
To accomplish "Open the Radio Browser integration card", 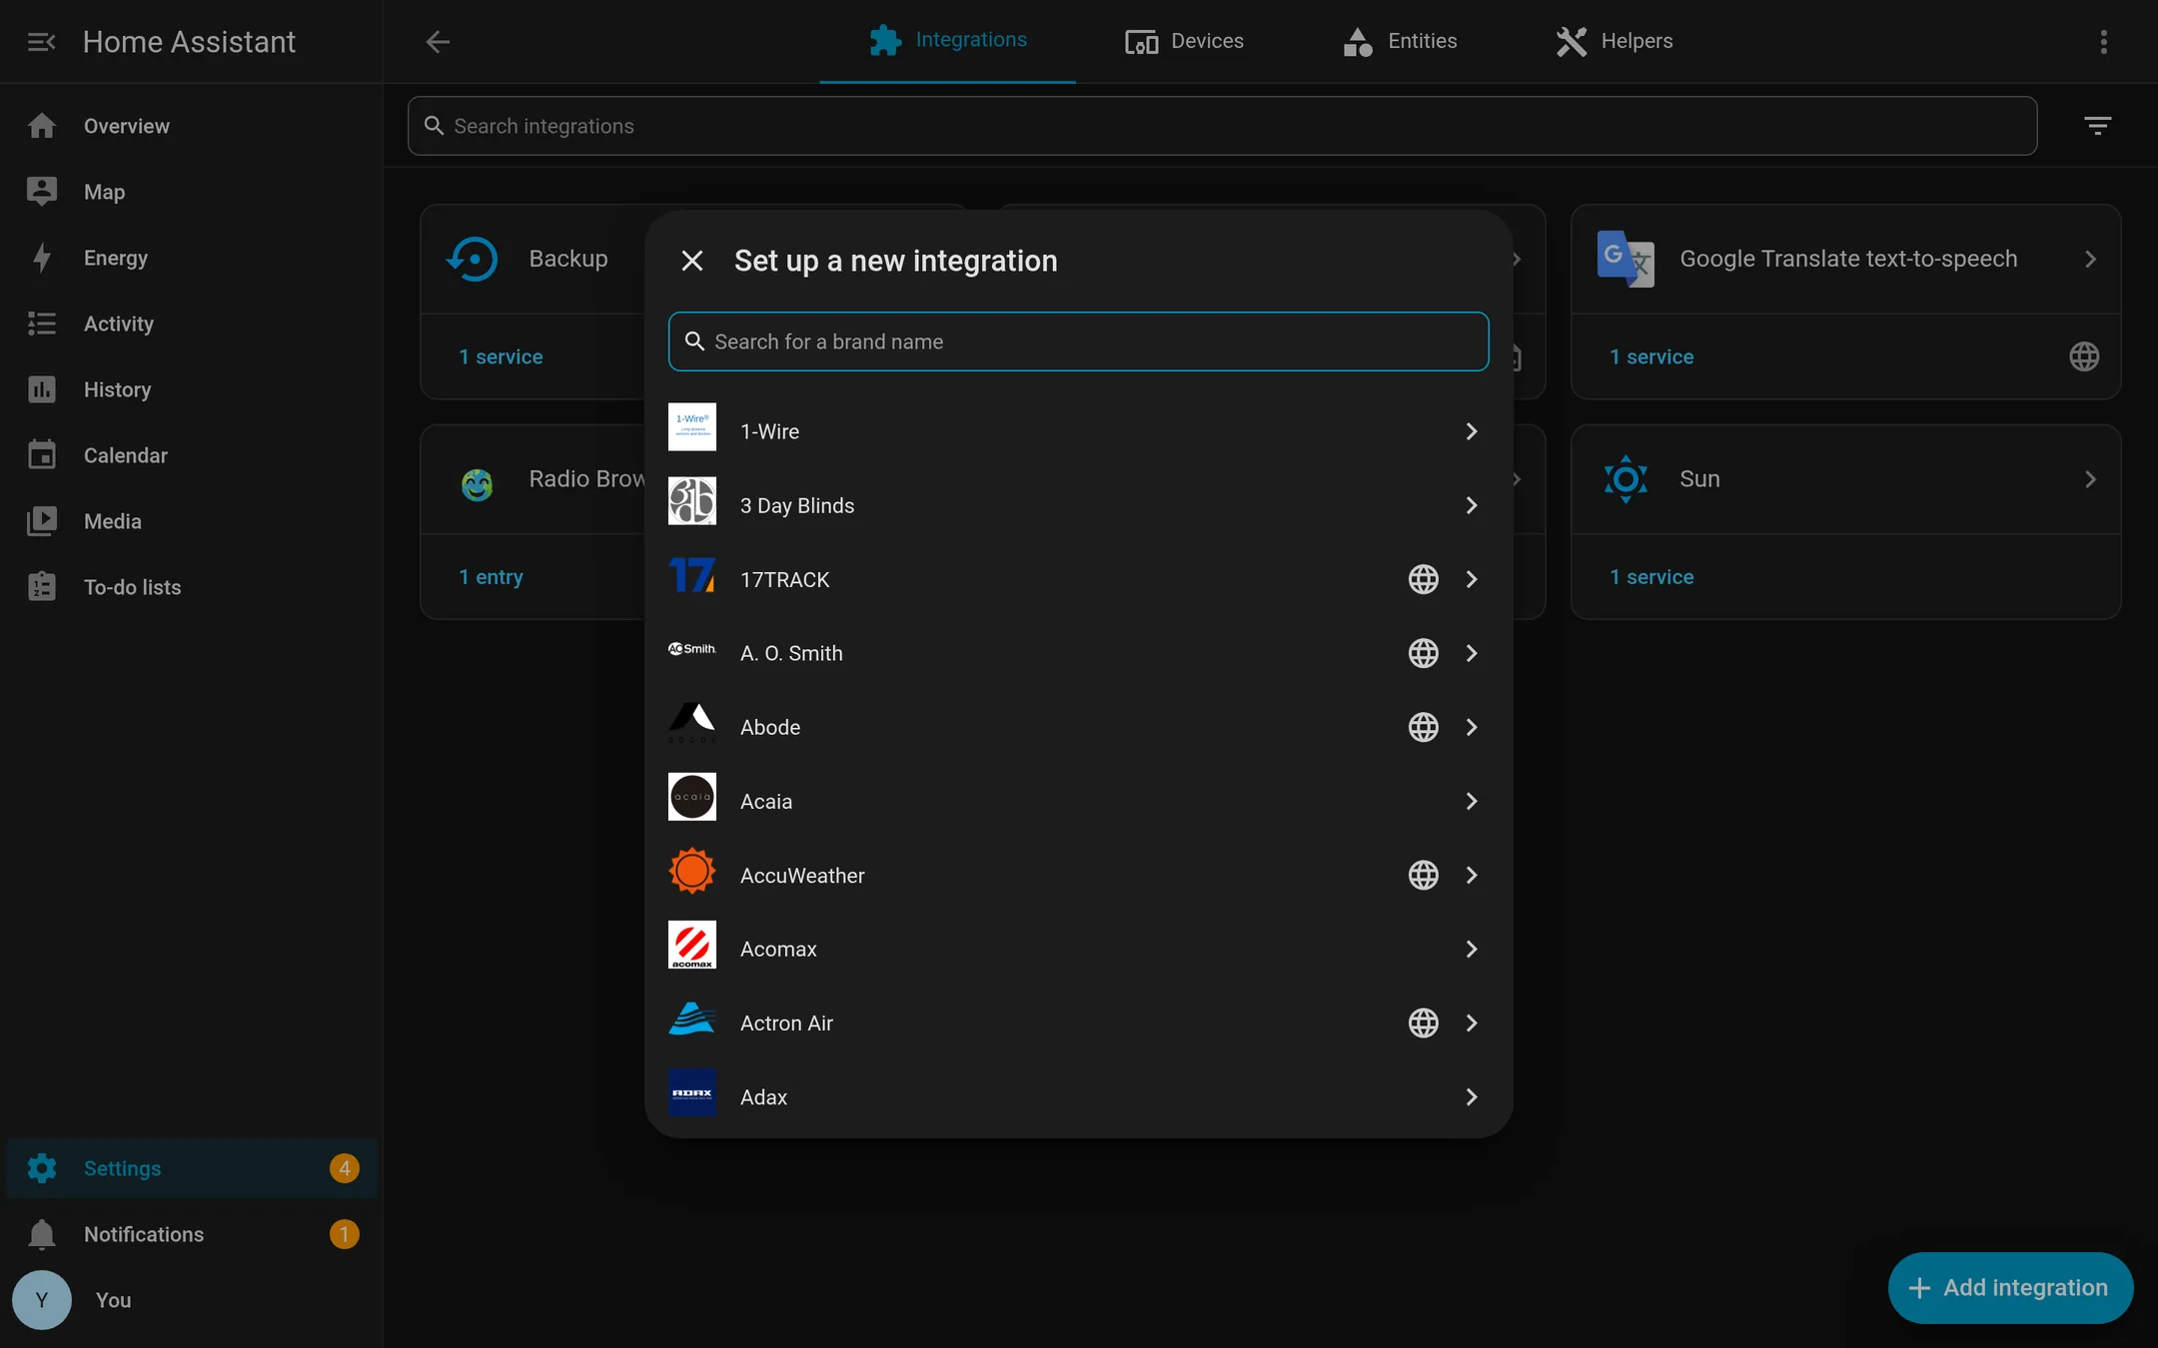I will 534,479.
